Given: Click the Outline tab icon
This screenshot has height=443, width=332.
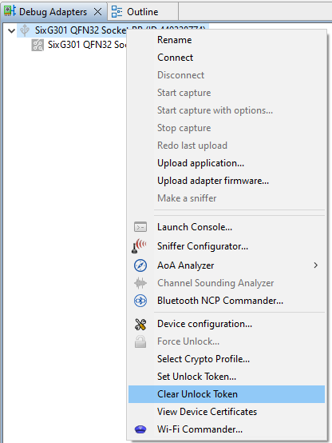Looking at the screenshot, I should 117,12.
